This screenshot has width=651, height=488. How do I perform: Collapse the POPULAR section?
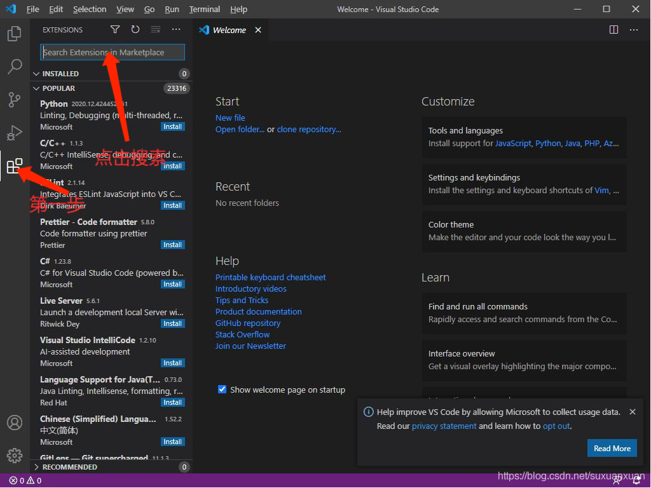click(36, 88)
